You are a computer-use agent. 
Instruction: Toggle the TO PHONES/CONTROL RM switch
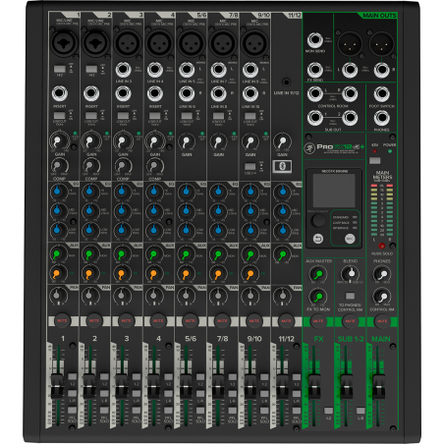pyautogui.click(x=350, y=296)
